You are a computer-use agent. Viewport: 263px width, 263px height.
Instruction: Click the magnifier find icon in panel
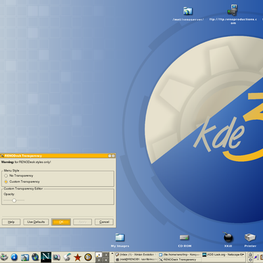pyautogui.click(x=57, y=257)
